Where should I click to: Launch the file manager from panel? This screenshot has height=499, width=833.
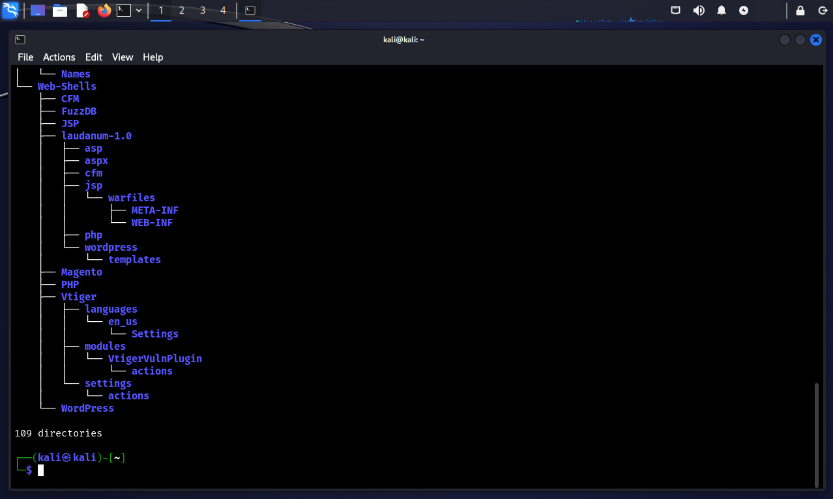coord(60,10)
